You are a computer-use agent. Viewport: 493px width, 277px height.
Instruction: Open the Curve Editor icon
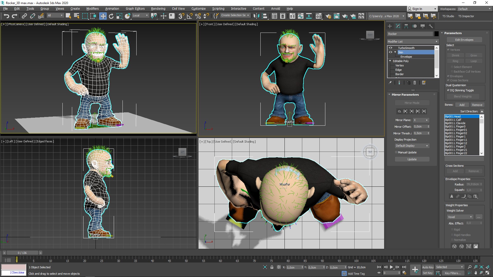[300, 16]
